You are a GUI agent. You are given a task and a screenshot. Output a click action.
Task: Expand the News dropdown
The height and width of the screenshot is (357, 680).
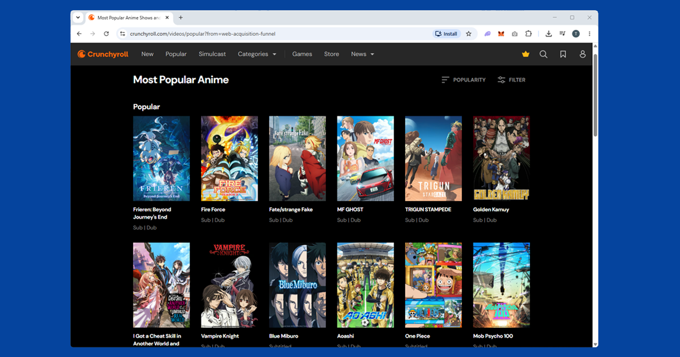pyautogui.click(x=363, y=54)
